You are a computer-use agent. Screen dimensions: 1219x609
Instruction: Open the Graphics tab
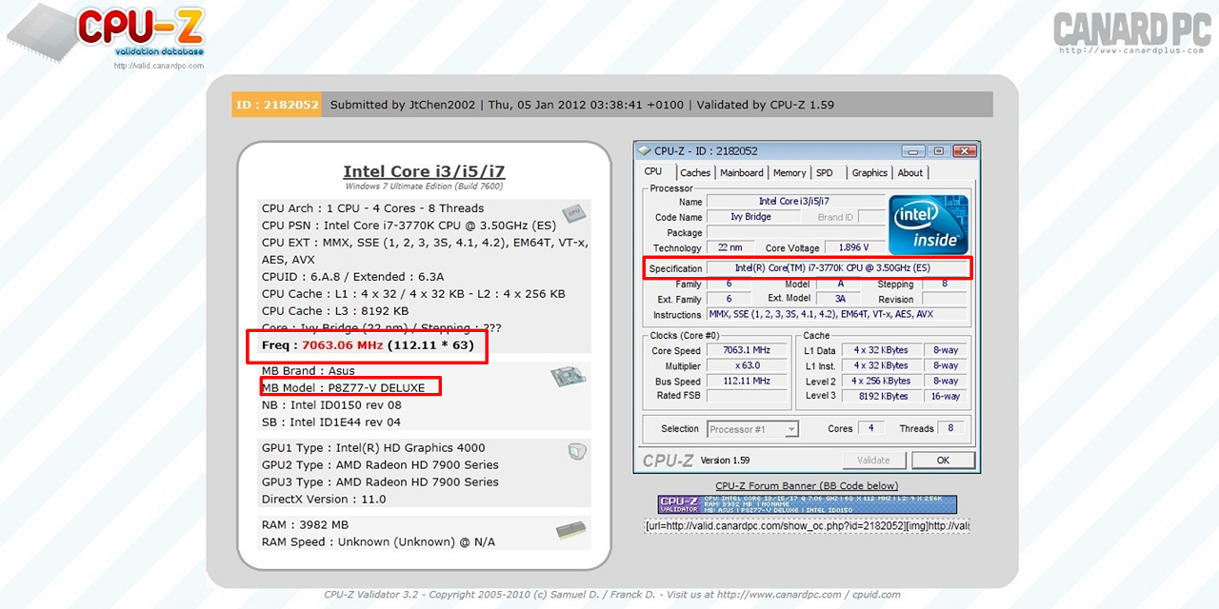point(869,173)
